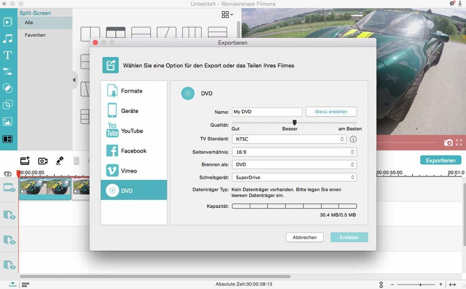Click the lock icon left of the zoom slider
Screen dimensions: 466x289
[x=381, y=284]
